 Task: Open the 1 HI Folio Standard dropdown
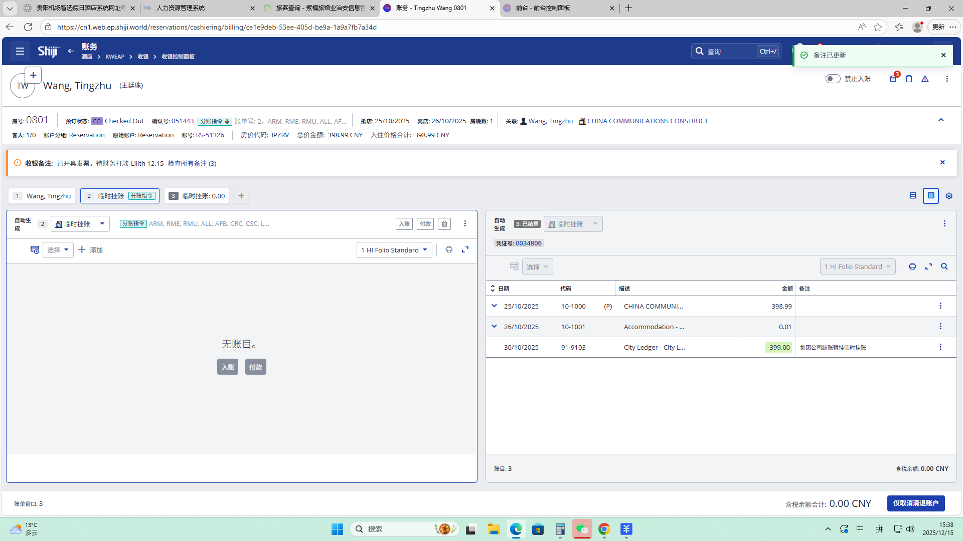click(x=394, y=250)
